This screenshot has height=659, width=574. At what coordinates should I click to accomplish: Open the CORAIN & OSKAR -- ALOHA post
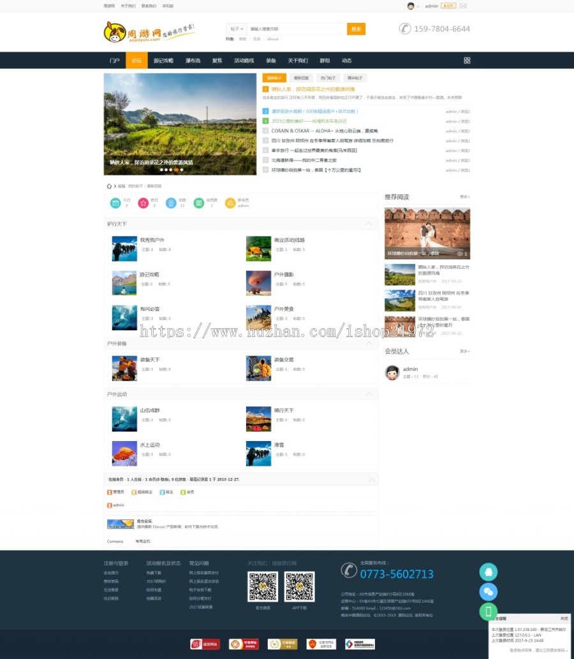coord(324,131)
